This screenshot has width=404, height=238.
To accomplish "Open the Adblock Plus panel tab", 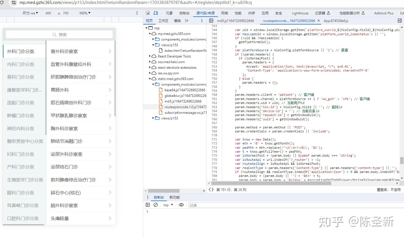I will [384, 13].
